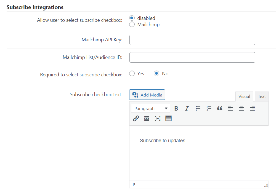Screen dimensions: 276x193
Task: Click the 'Mailchimp API Key:' label
Action: pos(102,40)
